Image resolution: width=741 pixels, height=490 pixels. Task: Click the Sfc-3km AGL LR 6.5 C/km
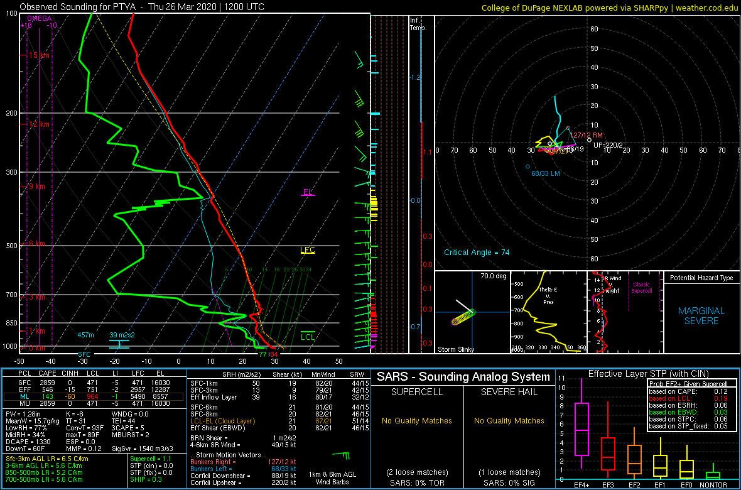click(x=47, y=459)
